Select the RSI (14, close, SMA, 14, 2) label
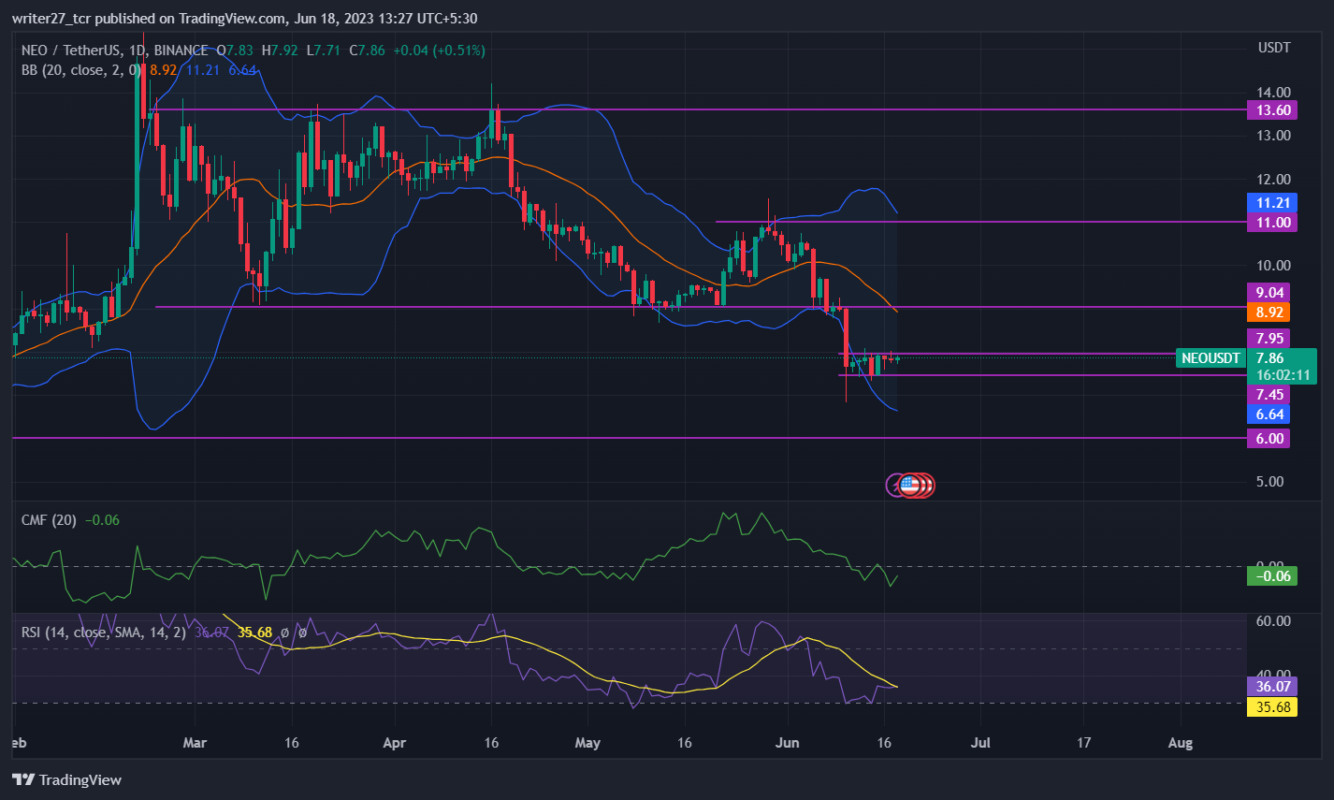This screenshot has width=1334, height=800. click(104, 633)
